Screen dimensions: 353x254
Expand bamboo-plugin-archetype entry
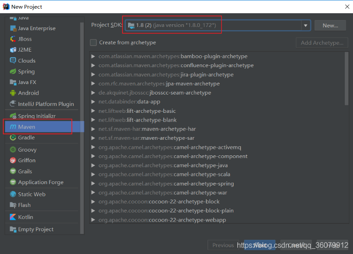[93, 56]
